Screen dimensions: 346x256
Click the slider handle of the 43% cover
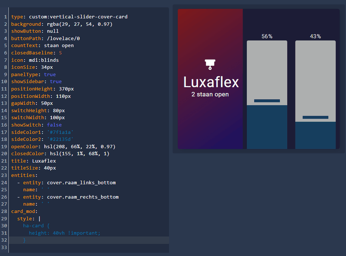tap(315, 117)
